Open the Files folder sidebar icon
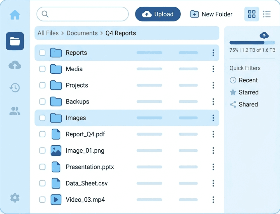Screen dimensions: 280x214 pos(15,41)
